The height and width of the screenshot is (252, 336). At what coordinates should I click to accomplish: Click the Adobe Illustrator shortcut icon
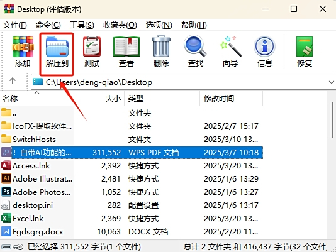click(6, 178)
